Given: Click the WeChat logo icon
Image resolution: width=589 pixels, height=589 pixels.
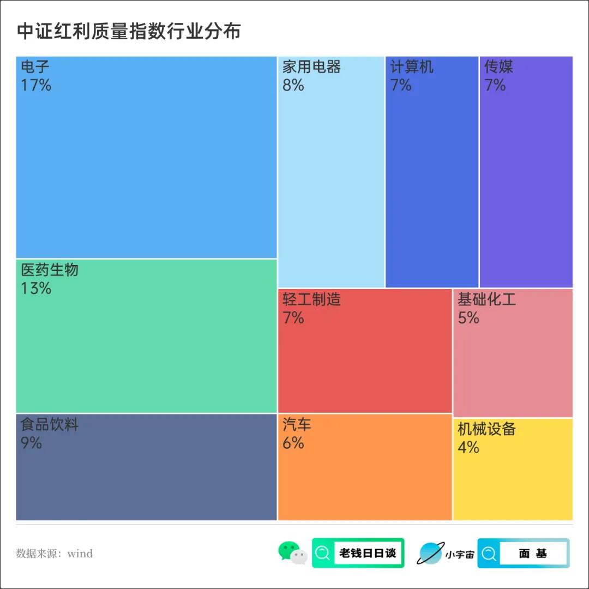Looking at the screenshot, I should [x=292, y=553].
